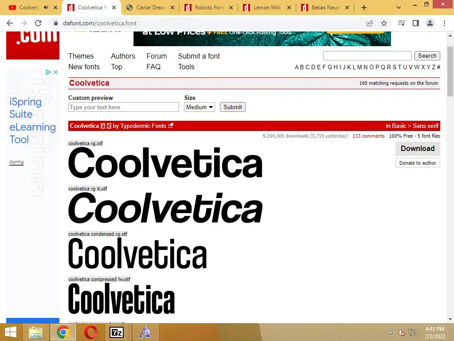Open the Size dropdown set to Medium
The image size is (454, 341).
pyautogui.click(x=199, y=107)
